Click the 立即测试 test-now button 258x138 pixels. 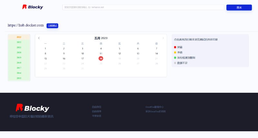coord(52,26)
